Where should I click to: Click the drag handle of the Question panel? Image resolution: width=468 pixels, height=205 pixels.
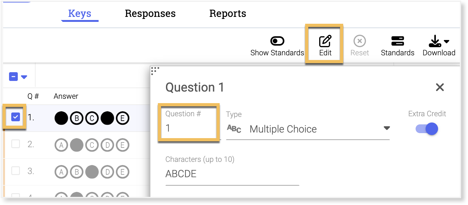[x=155, y=71]
